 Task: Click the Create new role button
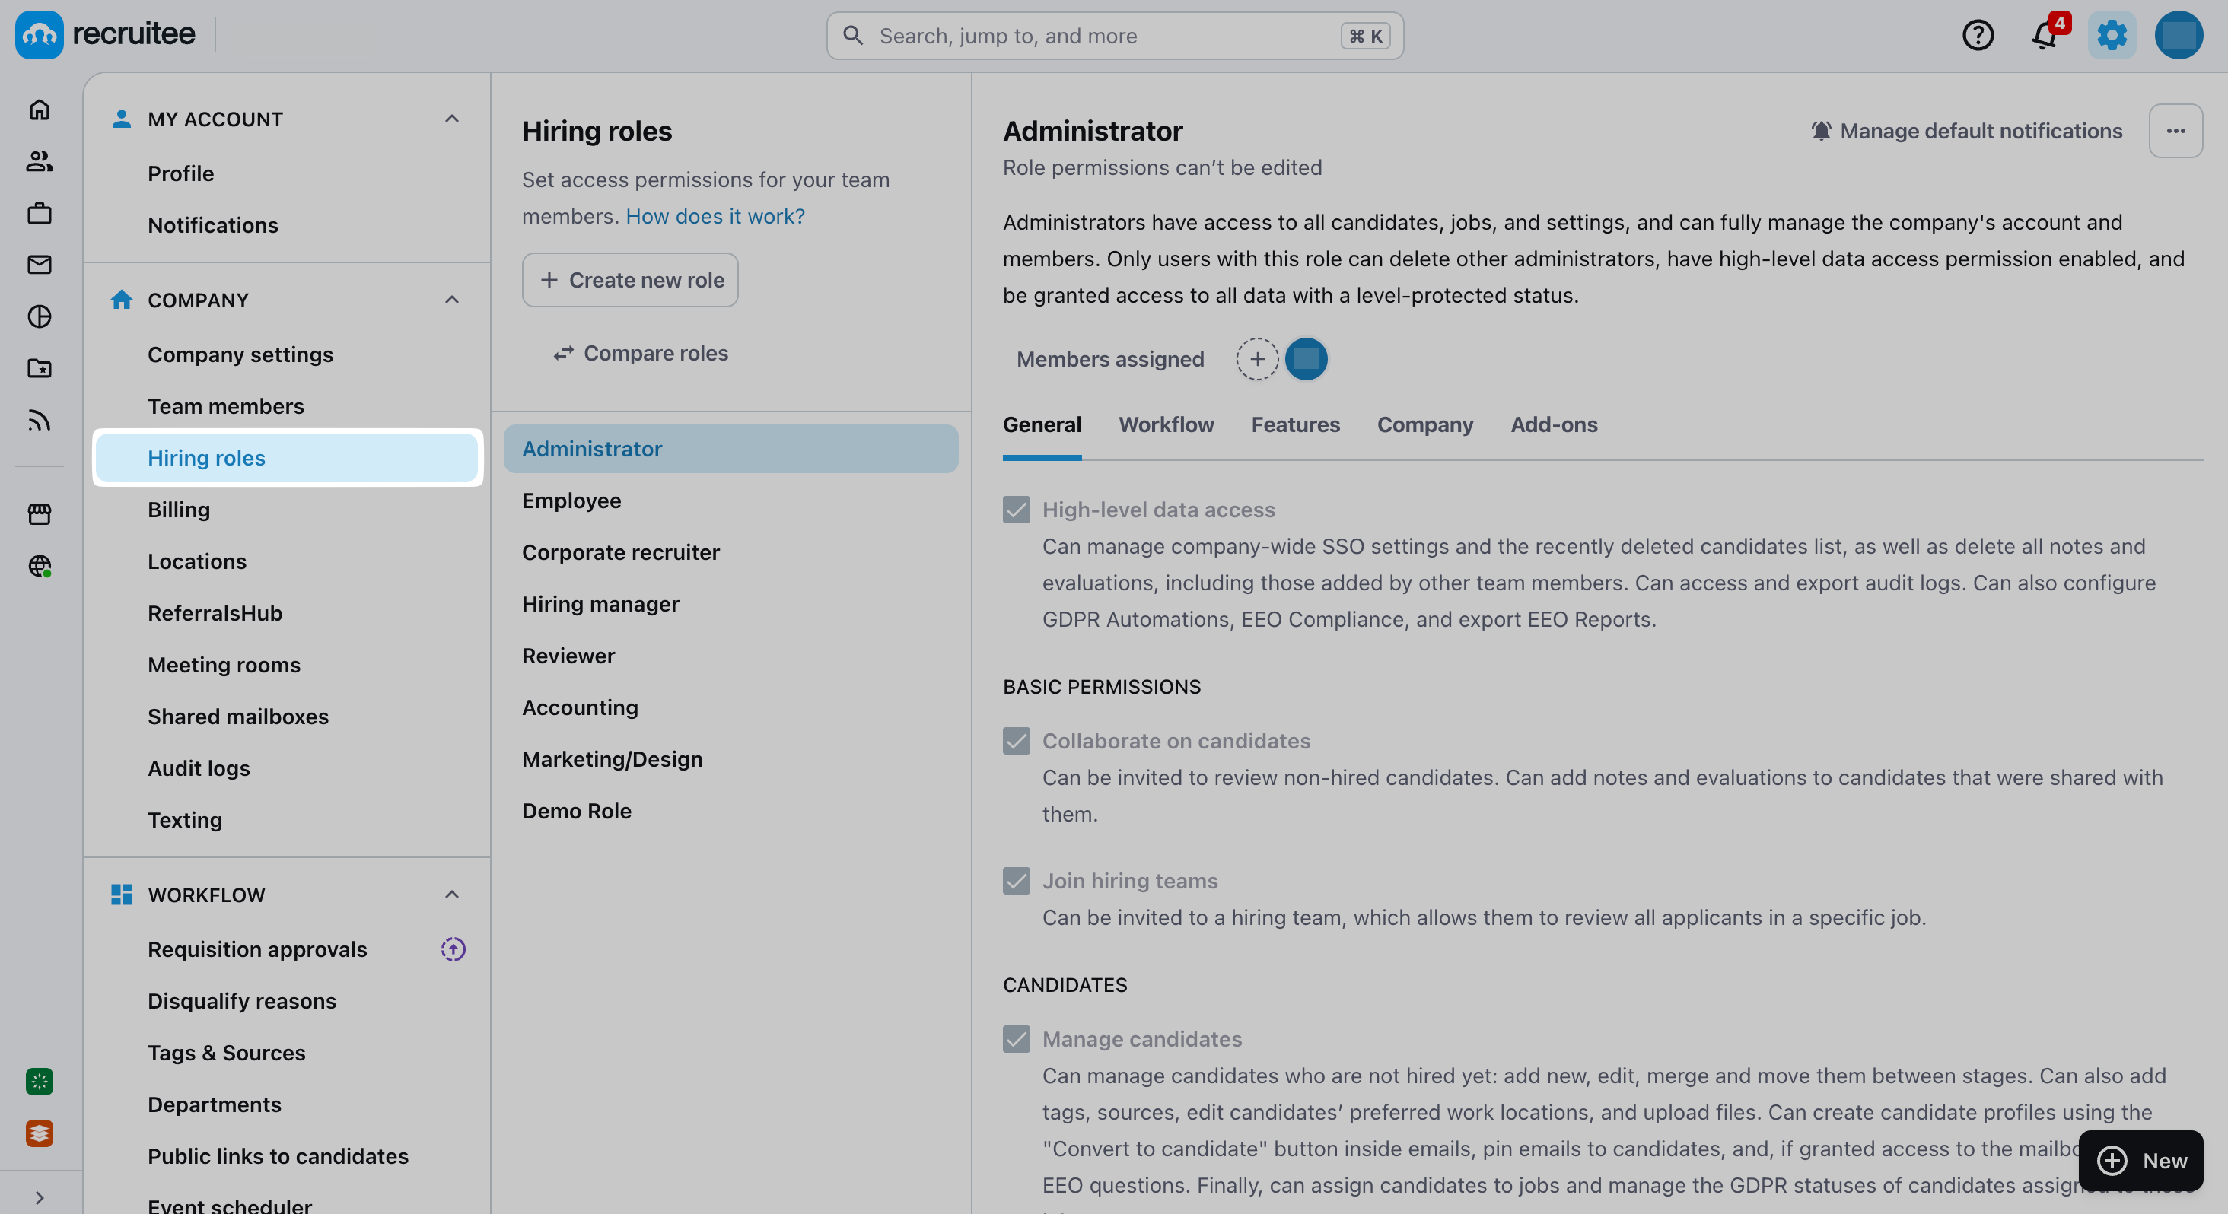[629, 280]
